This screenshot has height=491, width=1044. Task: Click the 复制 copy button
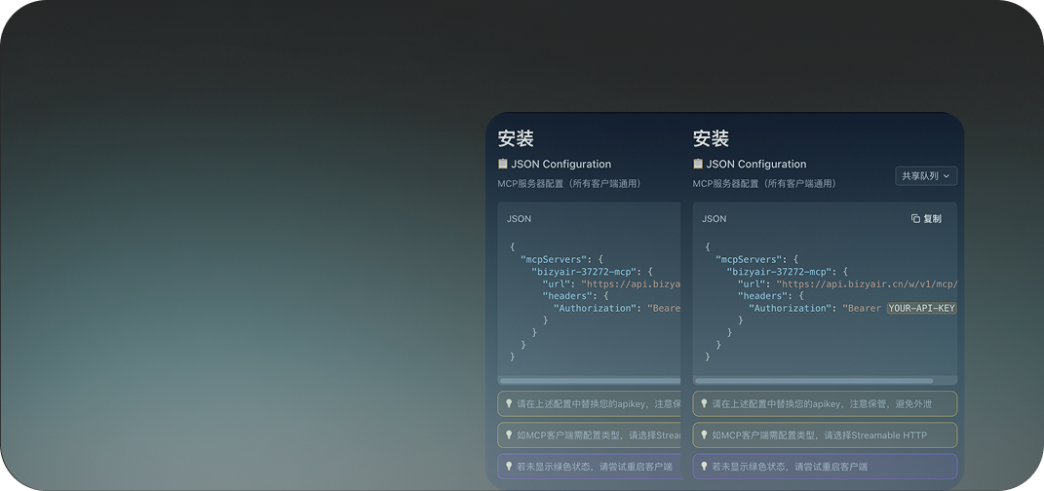pos(926,219)
